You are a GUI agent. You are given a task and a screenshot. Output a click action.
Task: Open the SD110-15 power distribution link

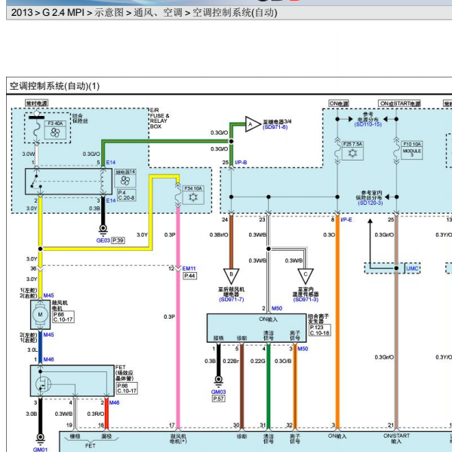click(x=368, y=124)
